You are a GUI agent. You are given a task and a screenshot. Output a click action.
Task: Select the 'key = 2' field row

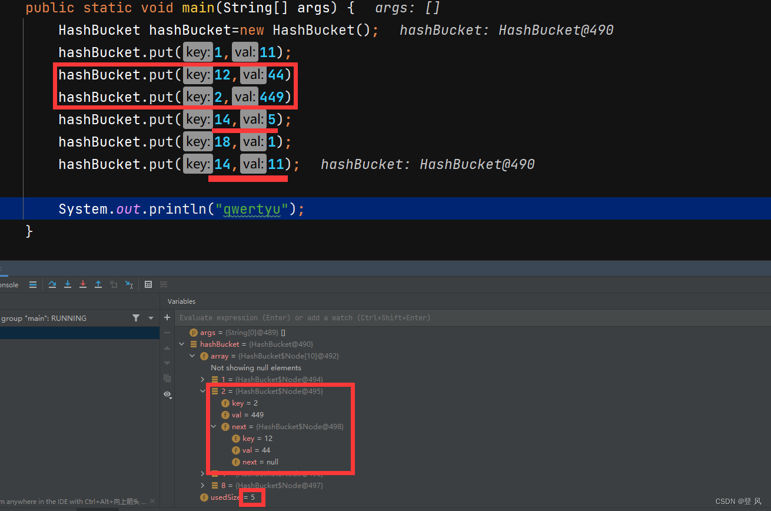pyautogui.click(x=474, y=403)
